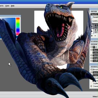Open the Round brush shape dropdown

pos(94,67)
